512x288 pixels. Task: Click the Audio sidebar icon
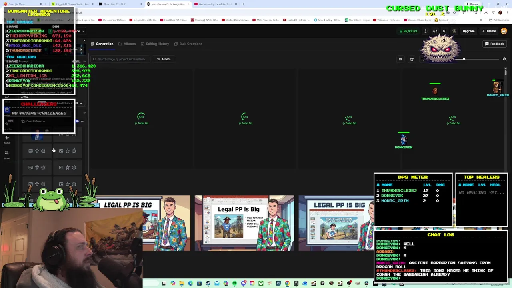[x=7, y=139]
